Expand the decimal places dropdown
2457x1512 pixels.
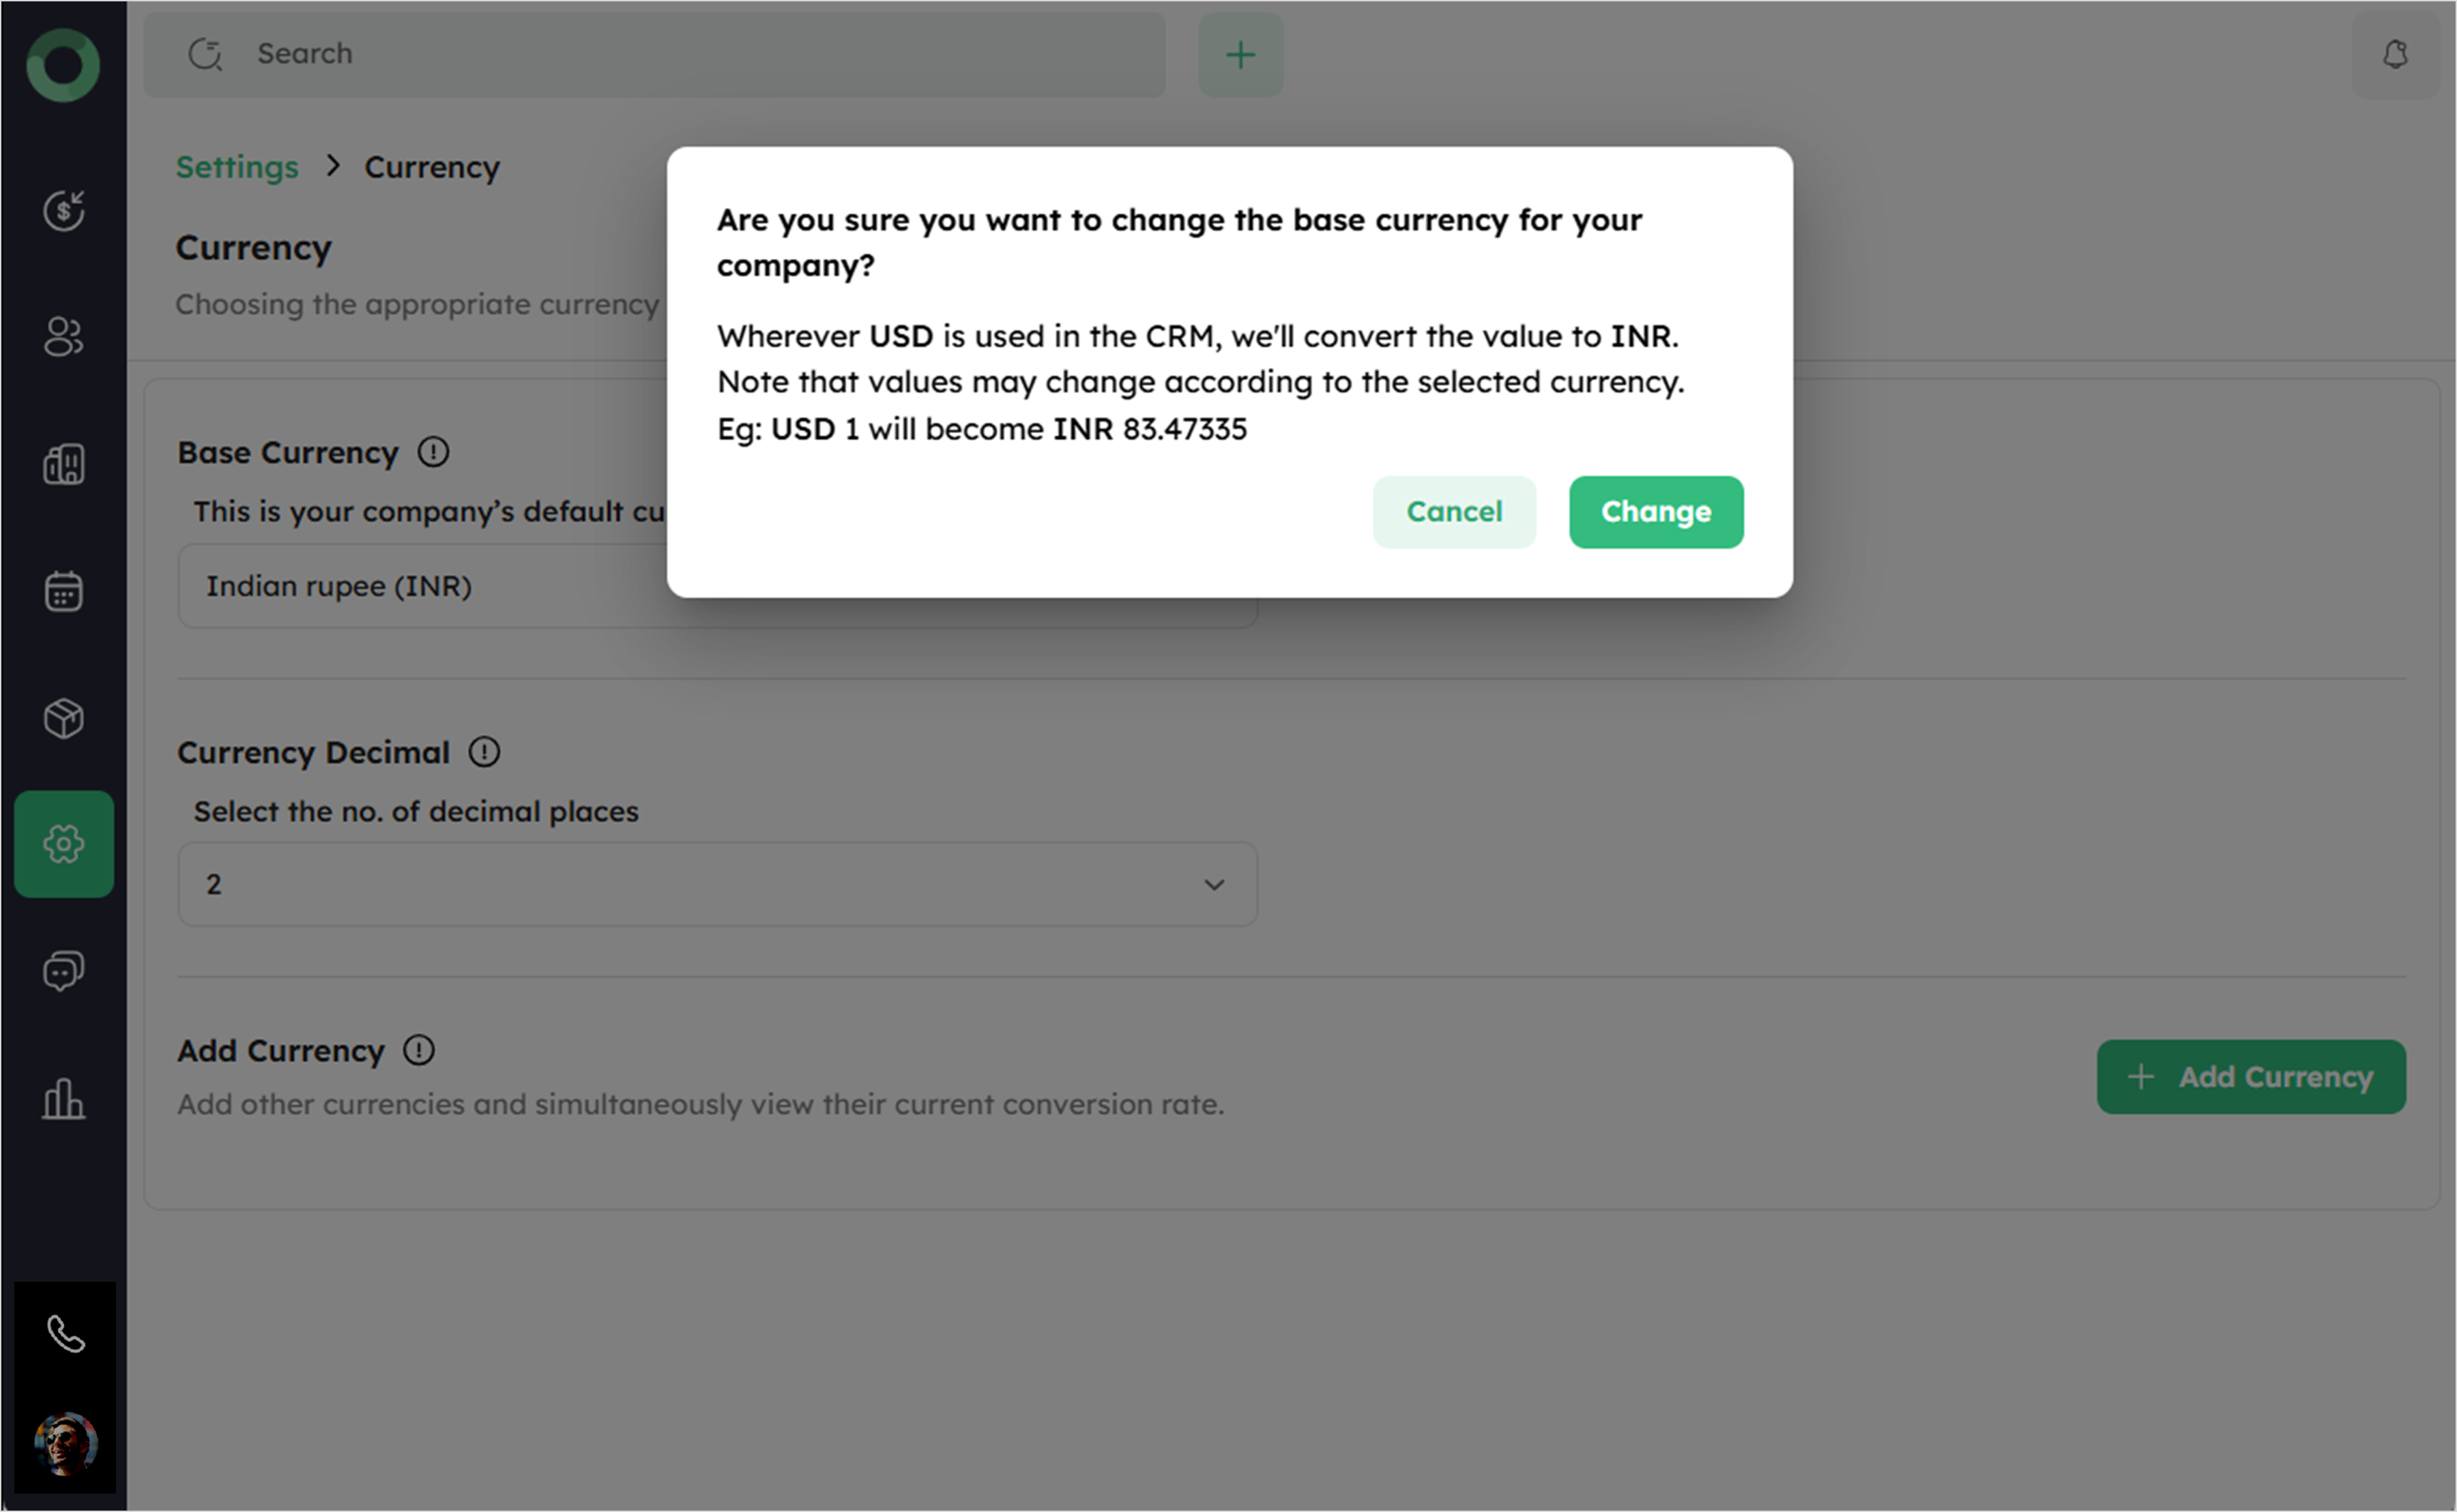tap(716, 884)
